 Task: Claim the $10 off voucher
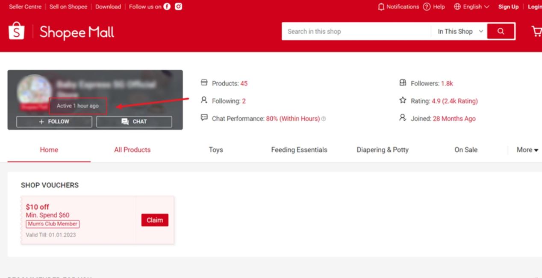pyautogui.click(x=155, y=220)
